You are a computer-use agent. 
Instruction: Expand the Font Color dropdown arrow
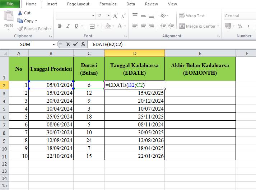tap(125, 26)
